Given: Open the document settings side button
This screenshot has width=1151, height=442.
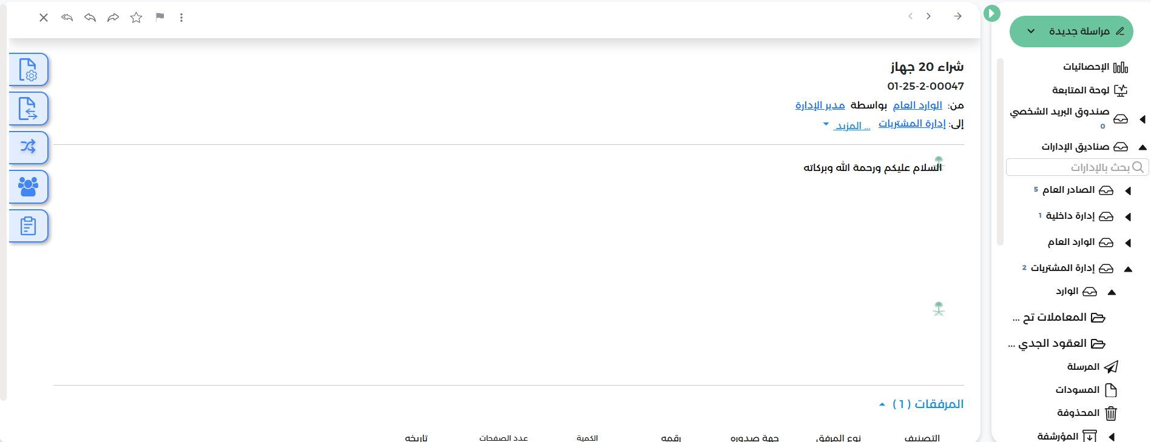Looking at the screenshot, I should pyautogui.click(x=29, y=70).
